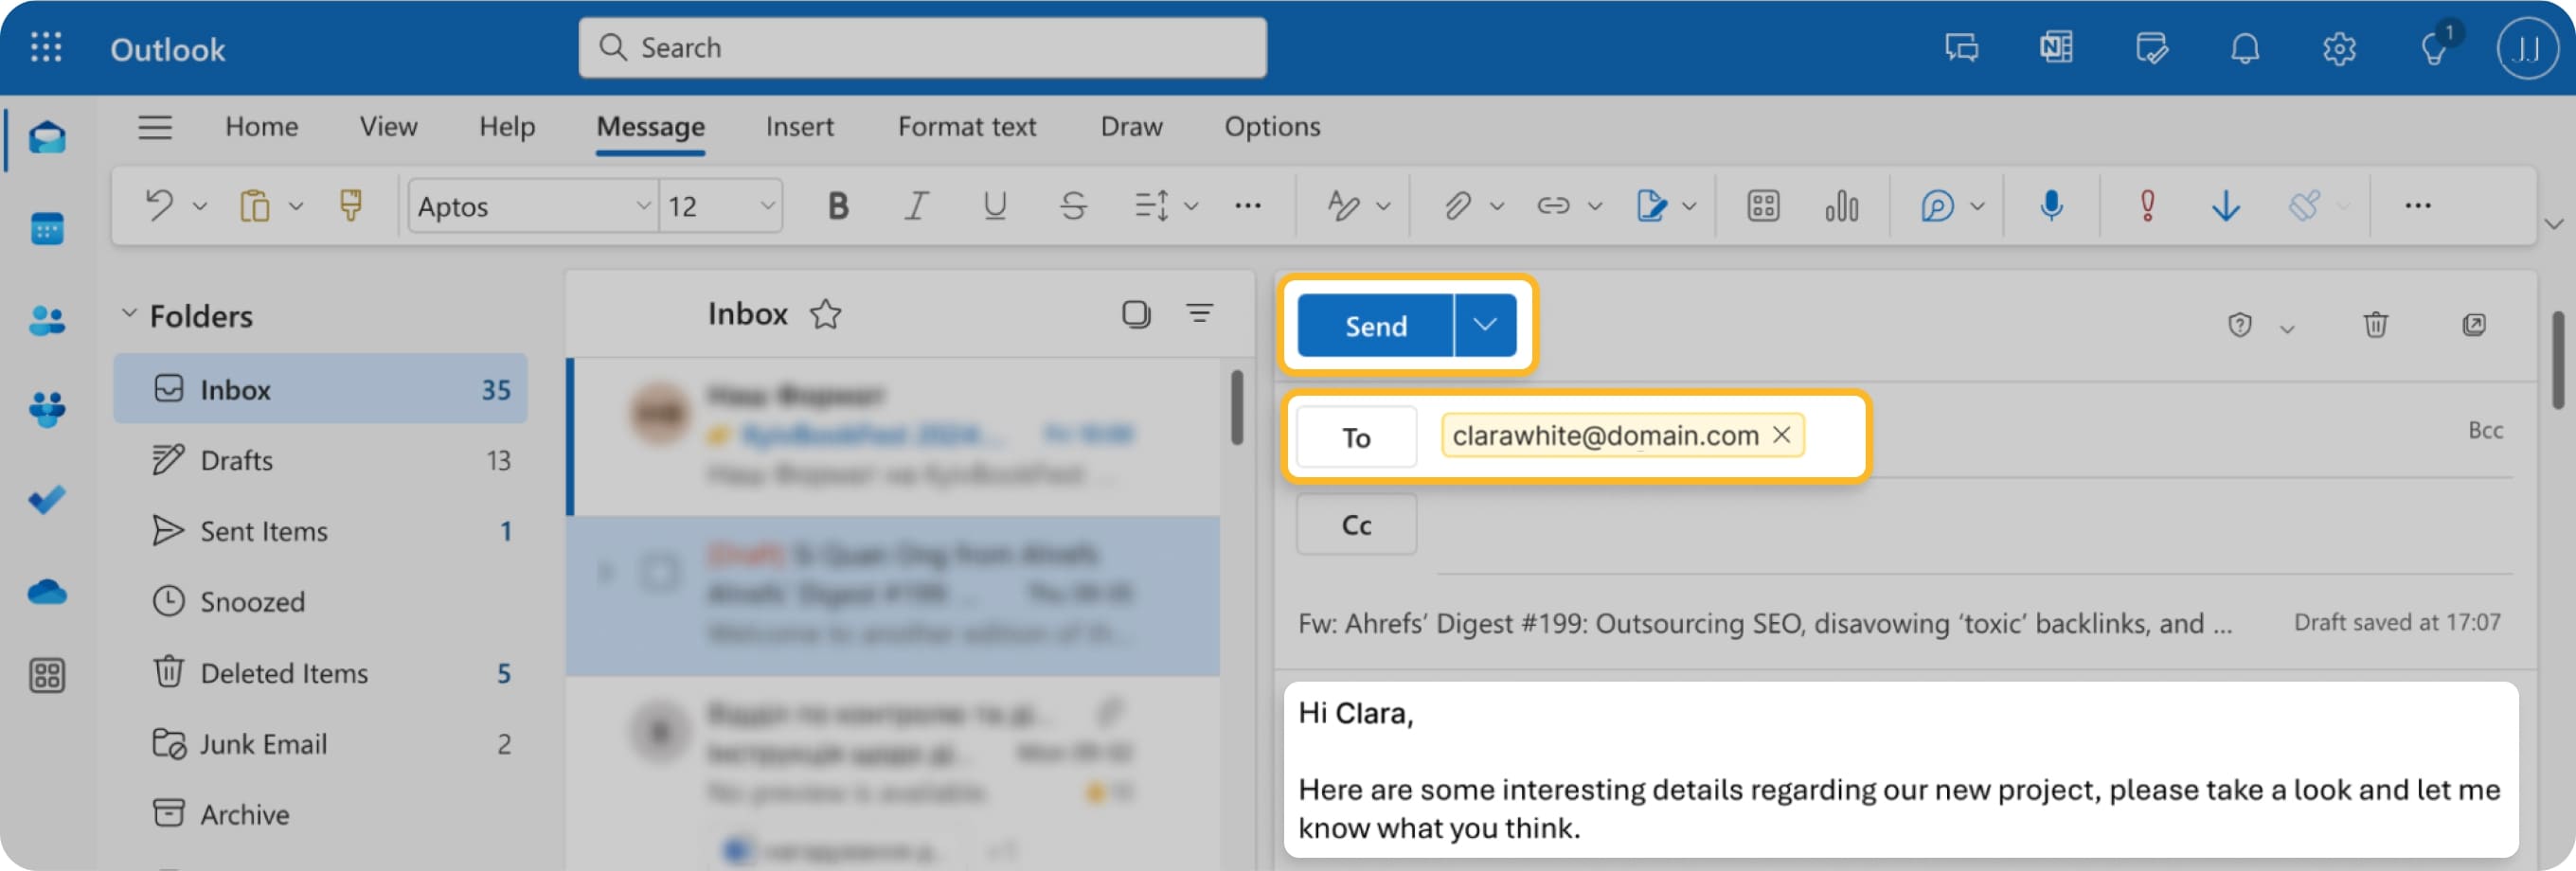2576x871 pixels.
Task: Open the Send button dropdown arrow
Action: pyautogui.click(x=1484, y=325)
